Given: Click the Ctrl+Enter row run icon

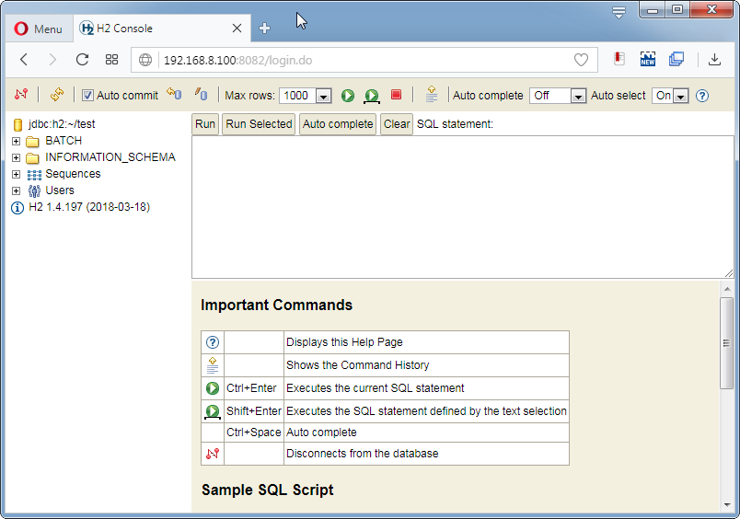Looking at the screenshot, I should [x=213, y=388].
